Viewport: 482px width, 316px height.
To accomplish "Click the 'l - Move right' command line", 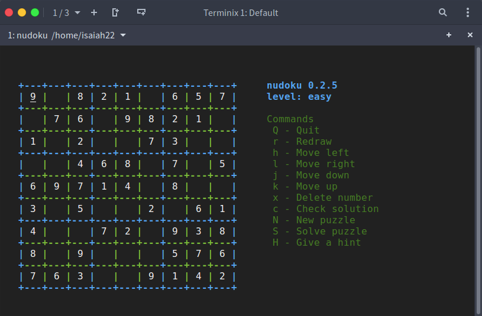I will (314, 164).
